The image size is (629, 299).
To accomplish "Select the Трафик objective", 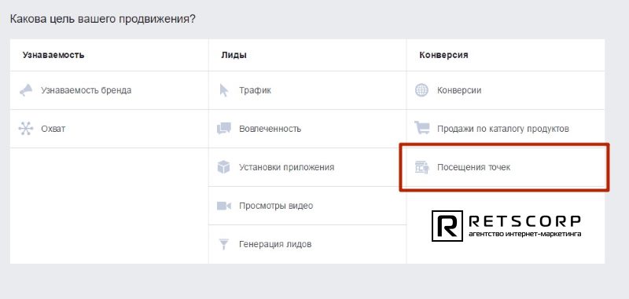I will tap(255, 90).
